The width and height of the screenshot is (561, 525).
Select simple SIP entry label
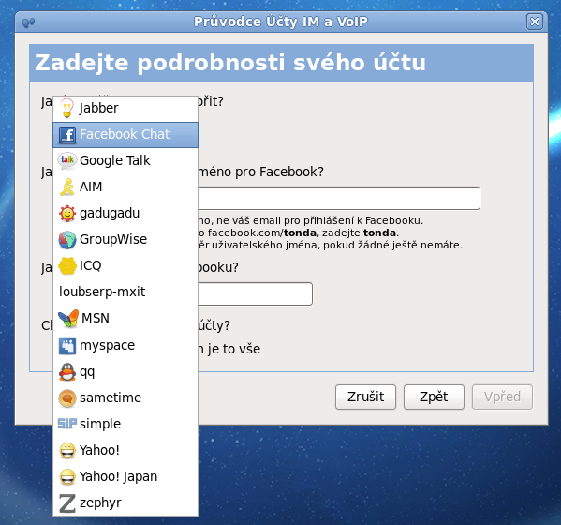click(100, 425)
